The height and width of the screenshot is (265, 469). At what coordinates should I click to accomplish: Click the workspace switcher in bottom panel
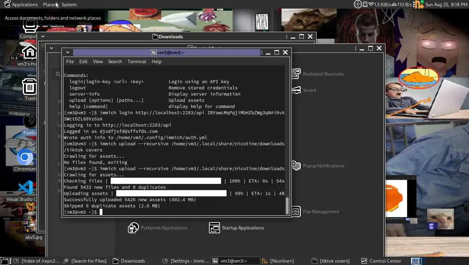coord(416,261)
